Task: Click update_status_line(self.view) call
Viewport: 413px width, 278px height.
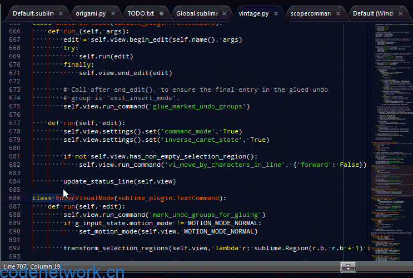Action: click(x=120, y=182)
